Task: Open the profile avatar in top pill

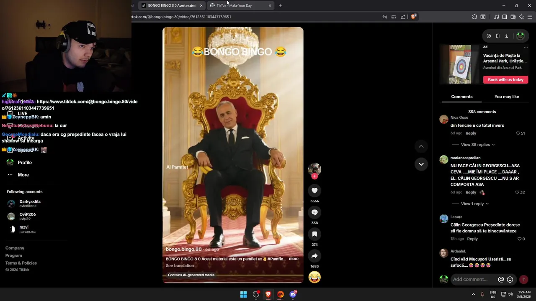Action: tap(521, 36)
